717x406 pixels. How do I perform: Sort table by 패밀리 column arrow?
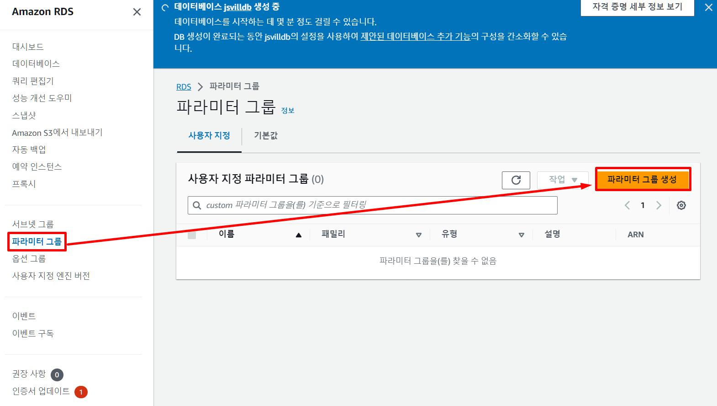tap(419, 235)
